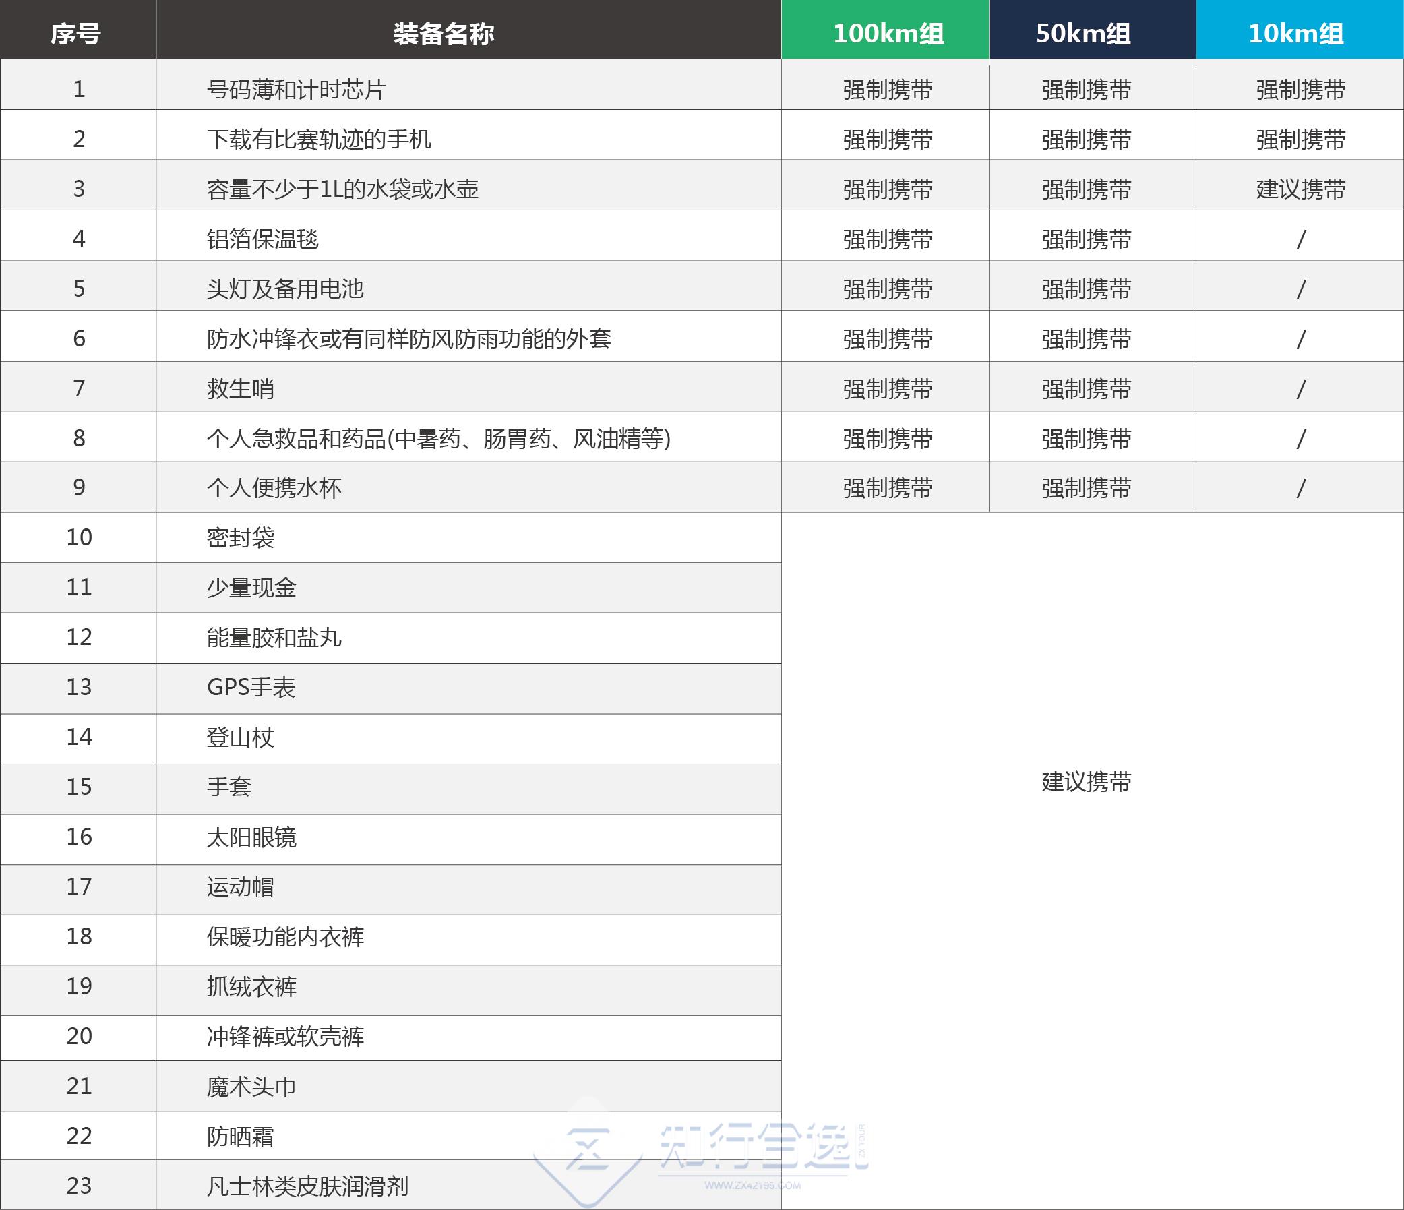Click the 50km组 dark blue header

pos(1082,32)
